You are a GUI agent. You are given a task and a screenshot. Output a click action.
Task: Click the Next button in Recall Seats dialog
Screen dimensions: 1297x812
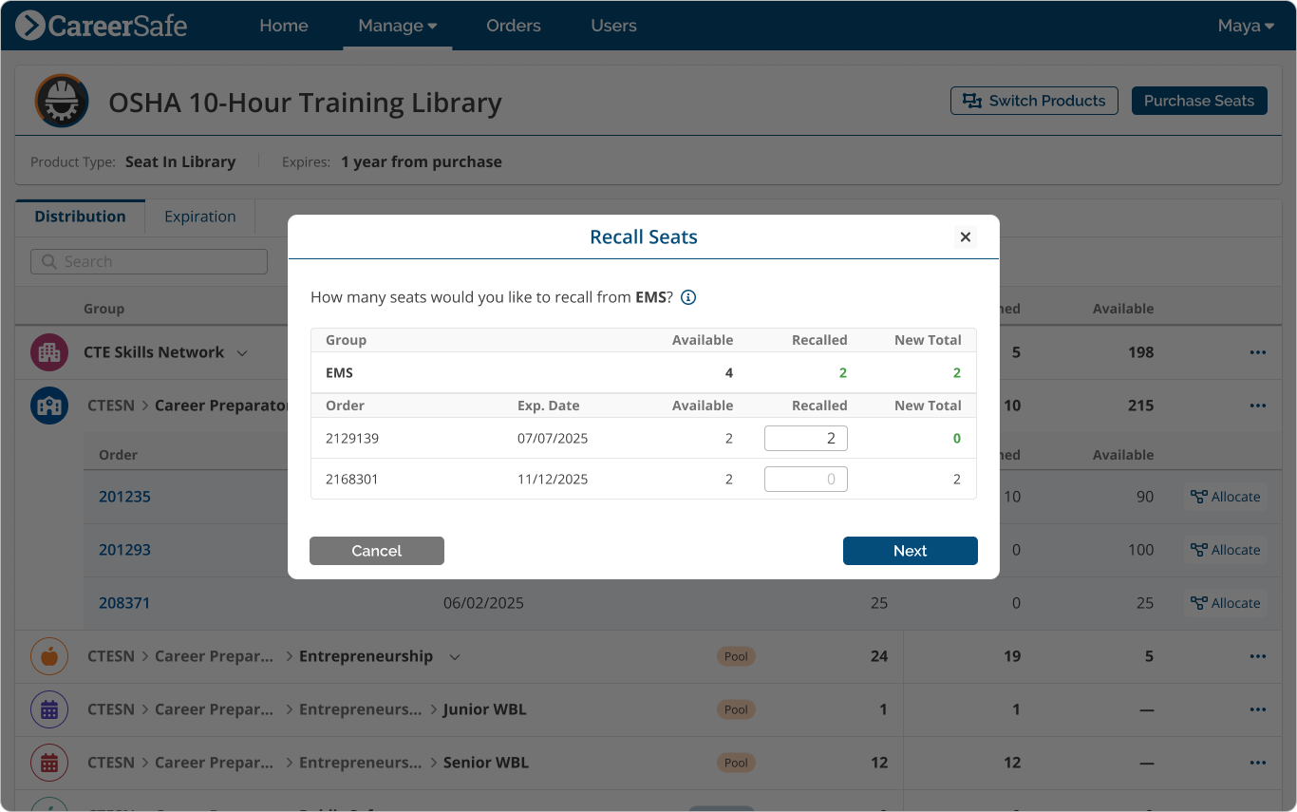coord(909,551)
